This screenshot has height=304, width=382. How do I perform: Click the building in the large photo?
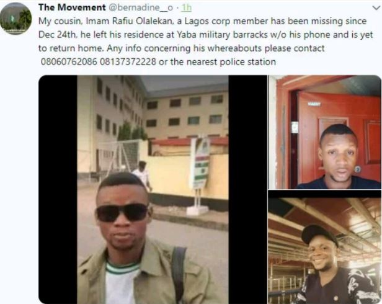pos(153,117)
